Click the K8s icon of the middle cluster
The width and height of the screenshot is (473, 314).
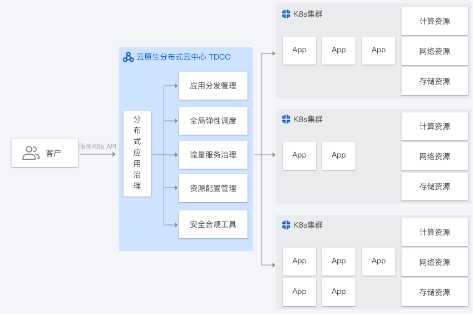tap(286, 119)
